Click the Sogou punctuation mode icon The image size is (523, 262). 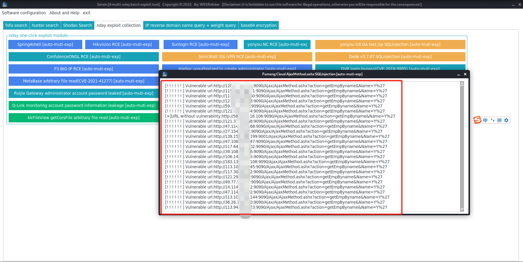coord(492,120)
